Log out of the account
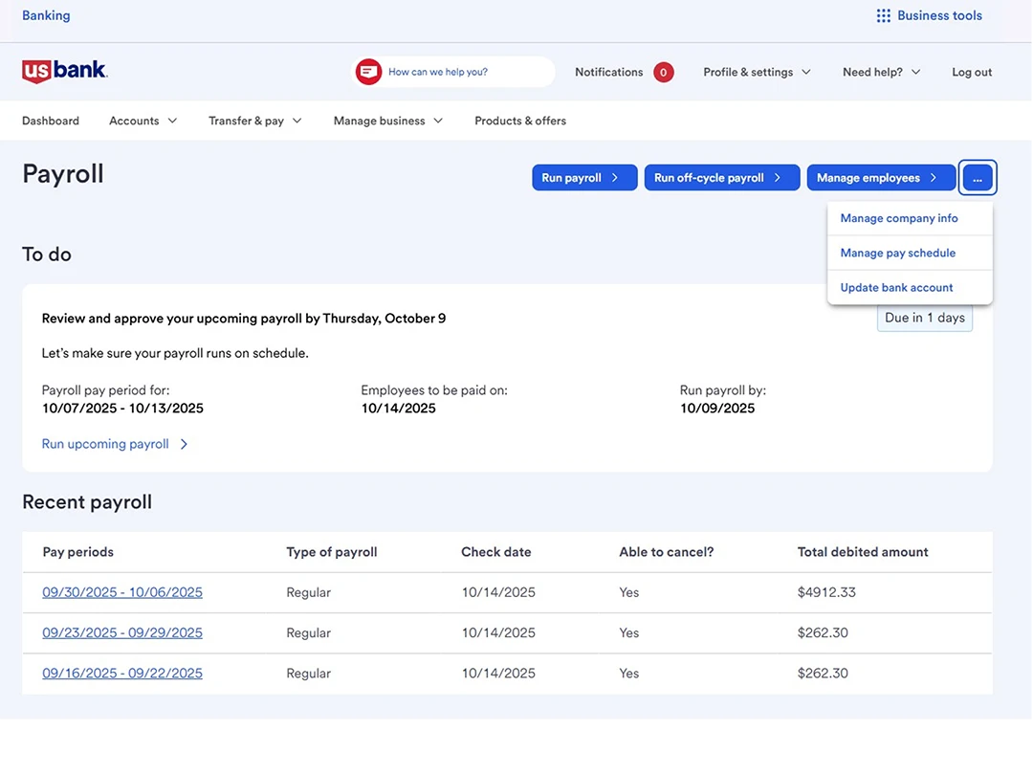Image resolution: width=1033 pixels, height=775 pixels. 972,72
